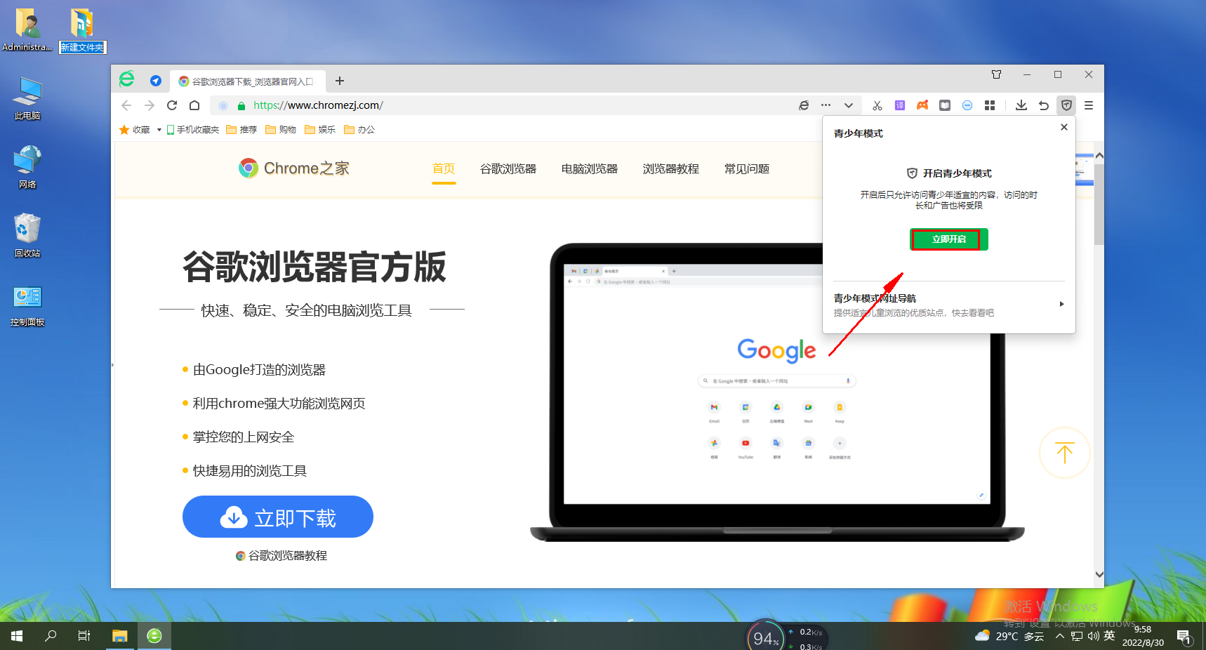Click 立即开启 to enable teen mode
The height and width of the screenshot is (650, 1206).
point(948,239)
